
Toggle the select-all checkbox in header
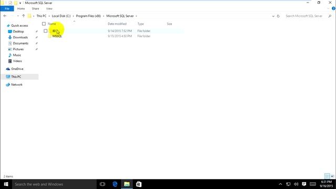click(44, 24)
